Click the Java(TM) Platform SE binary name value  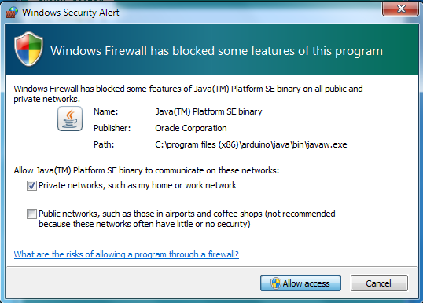pos(208,111)
